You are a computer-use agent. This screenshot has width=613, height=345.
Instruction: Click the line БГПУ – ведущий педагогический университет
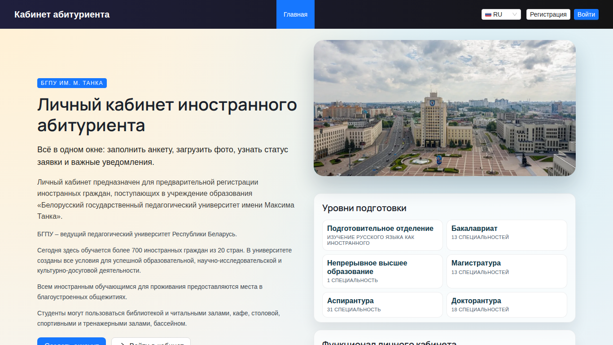click(137, 234)
